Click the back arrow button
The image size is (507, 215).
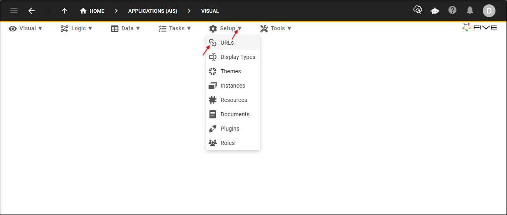click(x=31, y=11)
